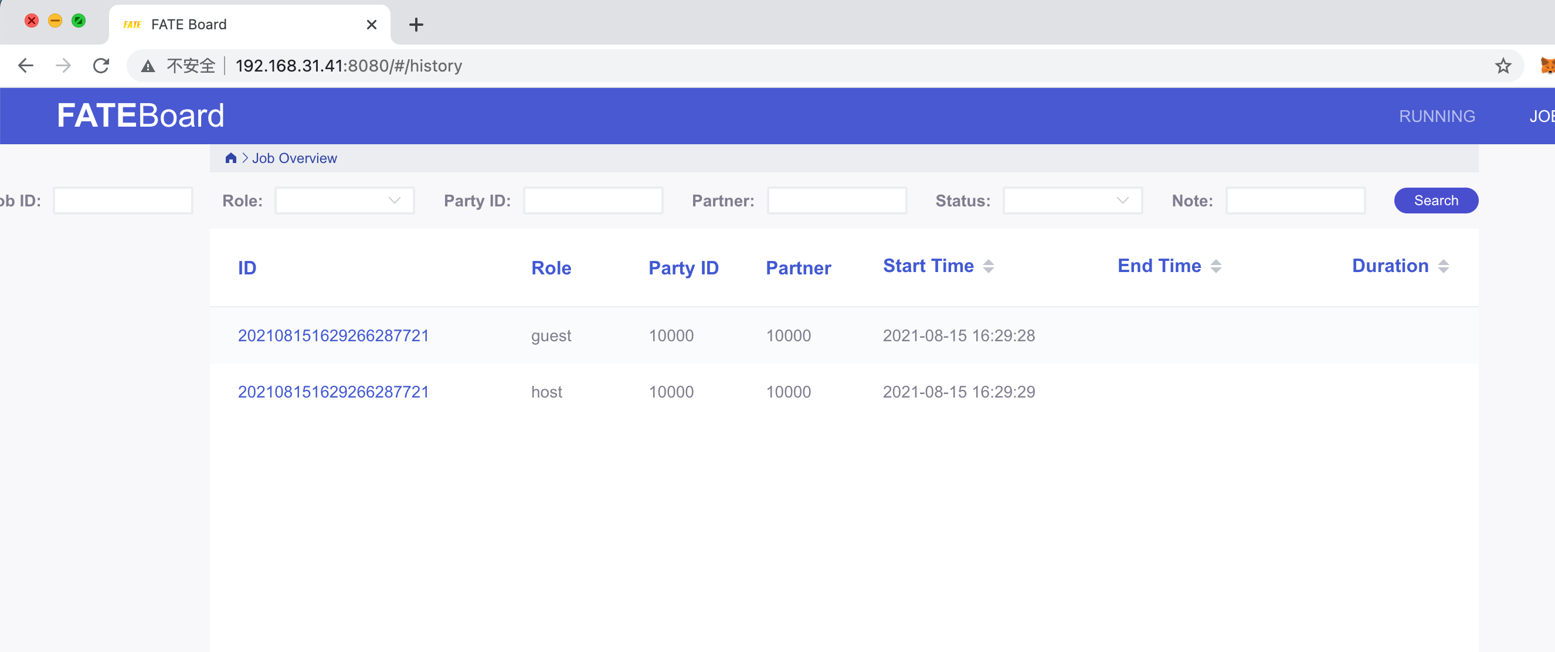The height and width of the screenshot is (652, 1555).
Task: Click the insecure site warning icon
Action: click(148, 66)
